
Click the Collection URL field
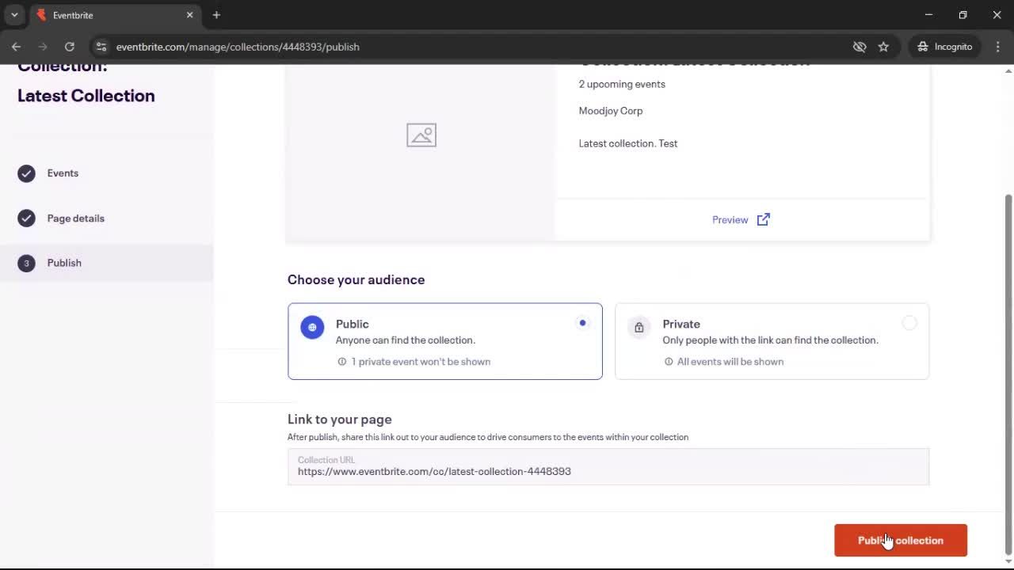coord(608,466)
